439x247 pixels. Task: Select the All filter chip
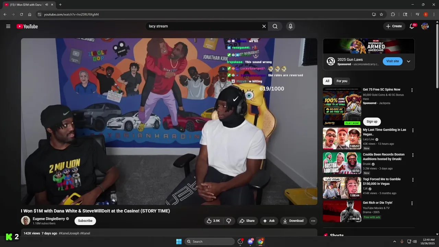pos(327,81)
